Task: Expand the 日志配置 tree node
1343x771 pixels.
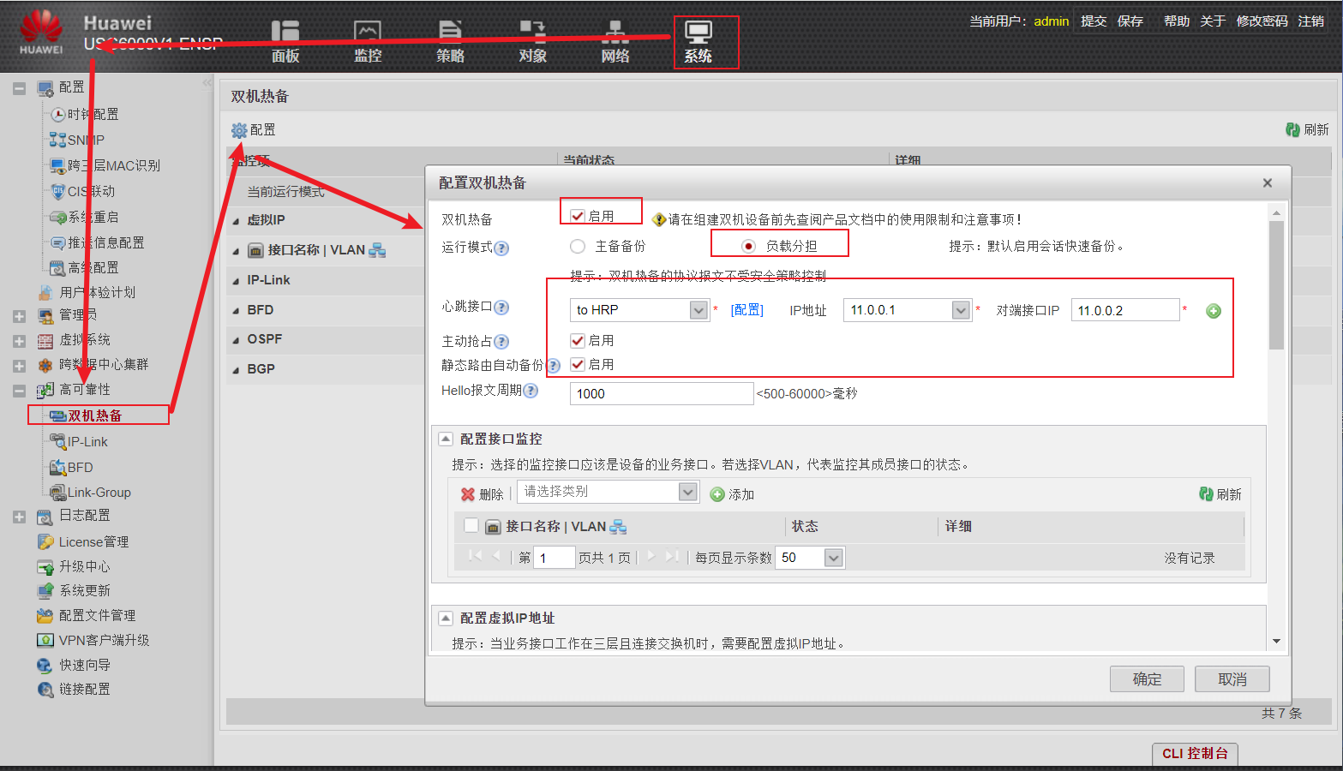Action: click(x=19, y=517)
